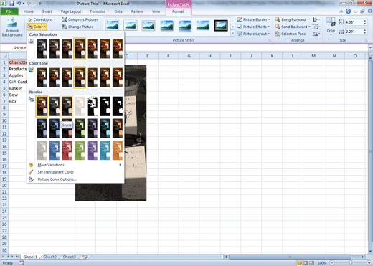Switch to the Page Layout tab
This screenshot has width=373, height=266.
pyautogui.click(x=71, y=11)
